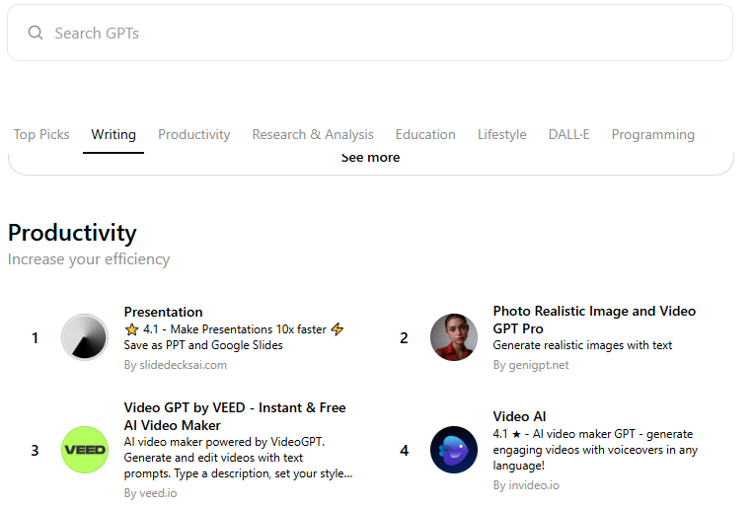Select the Writing tab
This screenshot has width=754, height=506.
pyautogui.click(x=113, y=135)
